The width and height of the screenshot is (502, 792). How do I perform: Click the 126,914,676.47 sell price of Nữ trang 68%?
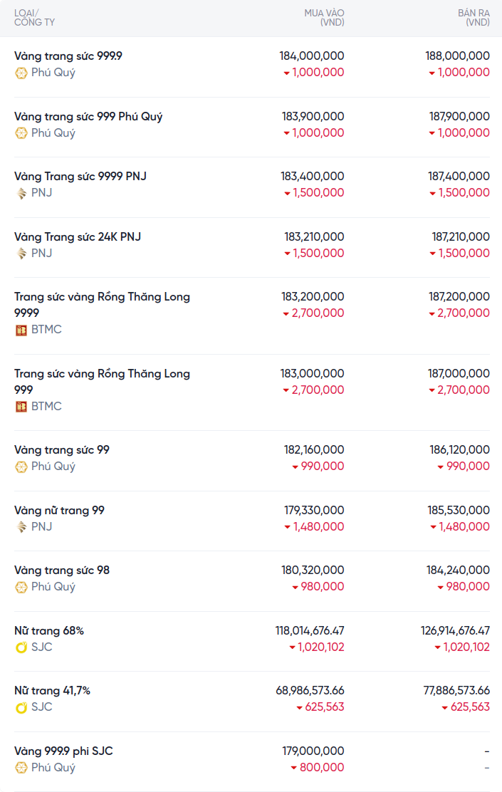click(455, 630)
